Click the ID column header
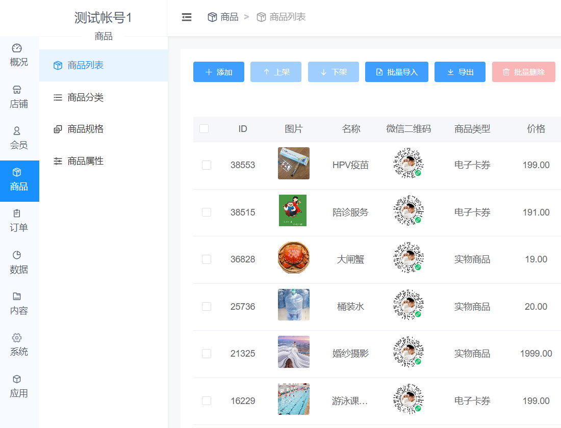561x428 pixels. click(243, 129)
